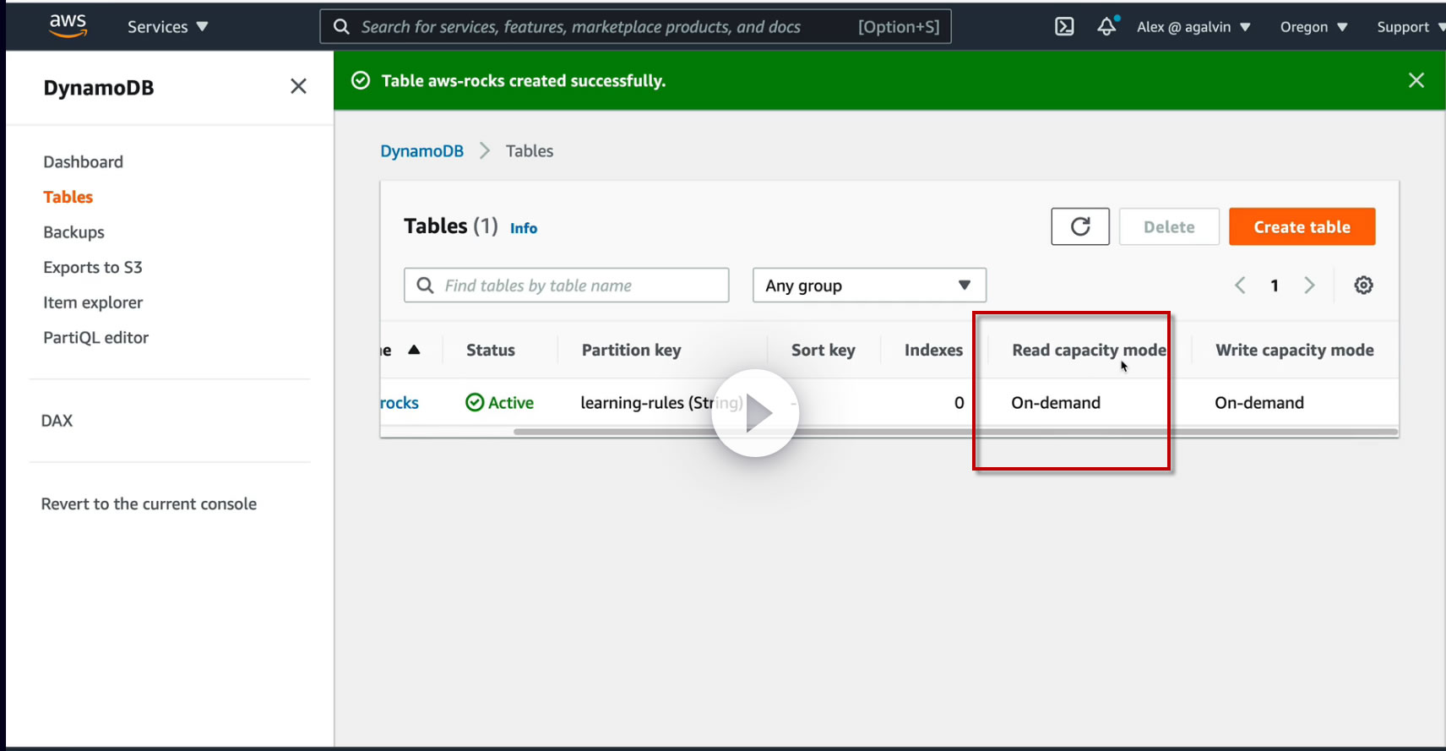Open table preferences gear icon
This screenshot has height=751, width=1446.
(x=1363, y=286)
